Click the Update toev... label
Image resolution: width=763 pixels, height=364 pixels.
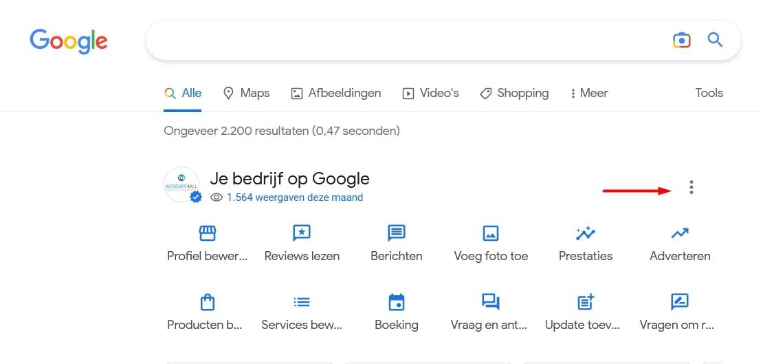pos(582,325)
